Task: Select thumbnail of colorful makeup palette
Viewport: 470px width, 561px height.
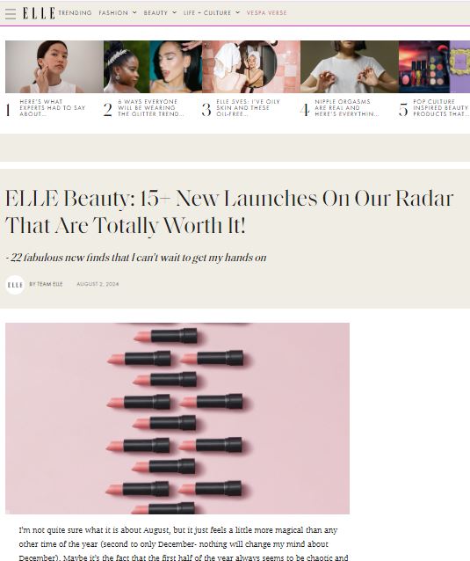Action: pyautogui.click(x=434, y=67)
